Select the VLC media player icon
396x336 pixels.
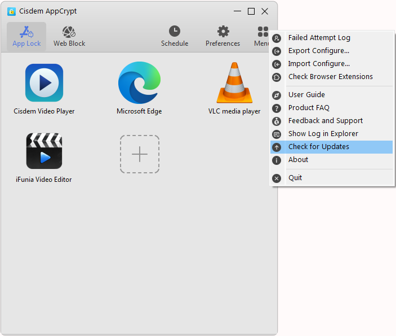(x=234, y=83)
